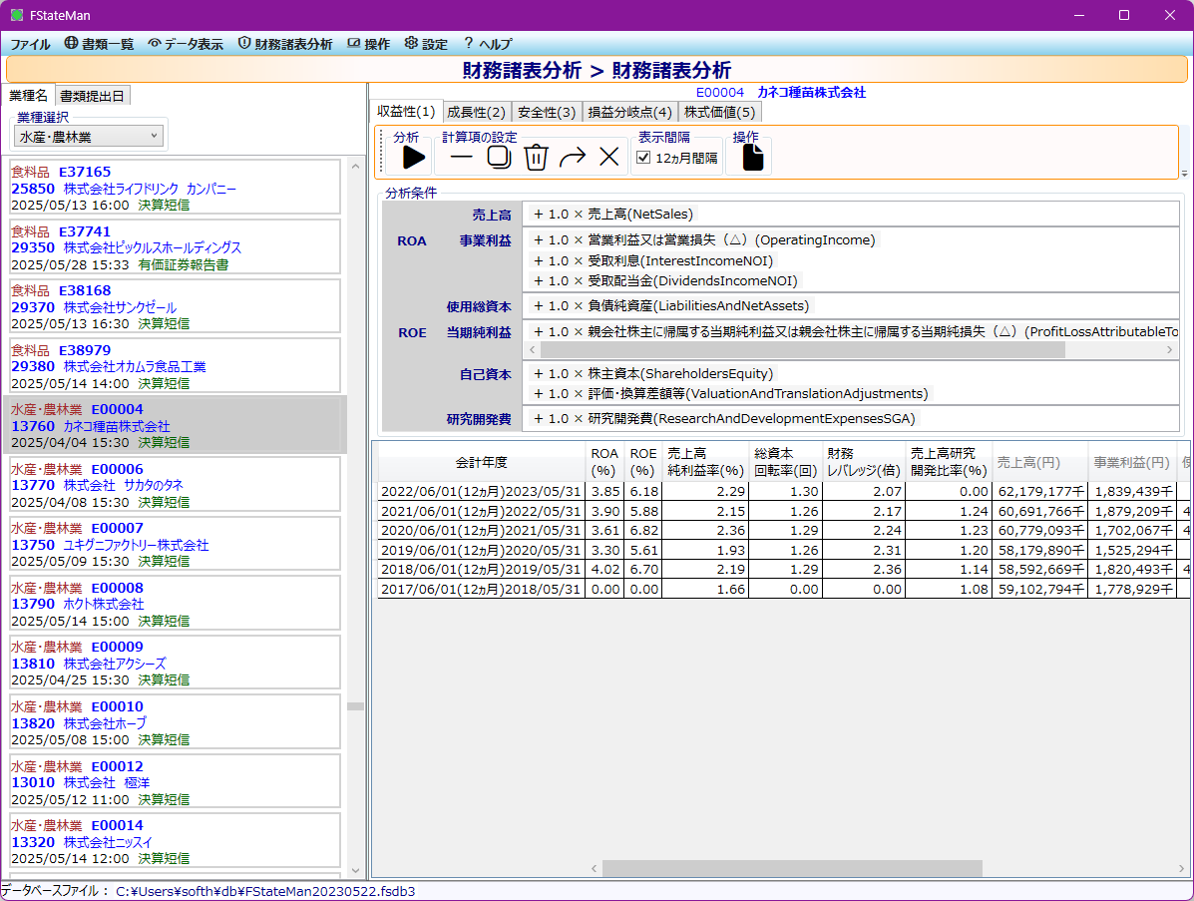Click the curved arrow redo icon
Image resolution: width=1194 pixels, height=901 pixels.
[573, 158]
